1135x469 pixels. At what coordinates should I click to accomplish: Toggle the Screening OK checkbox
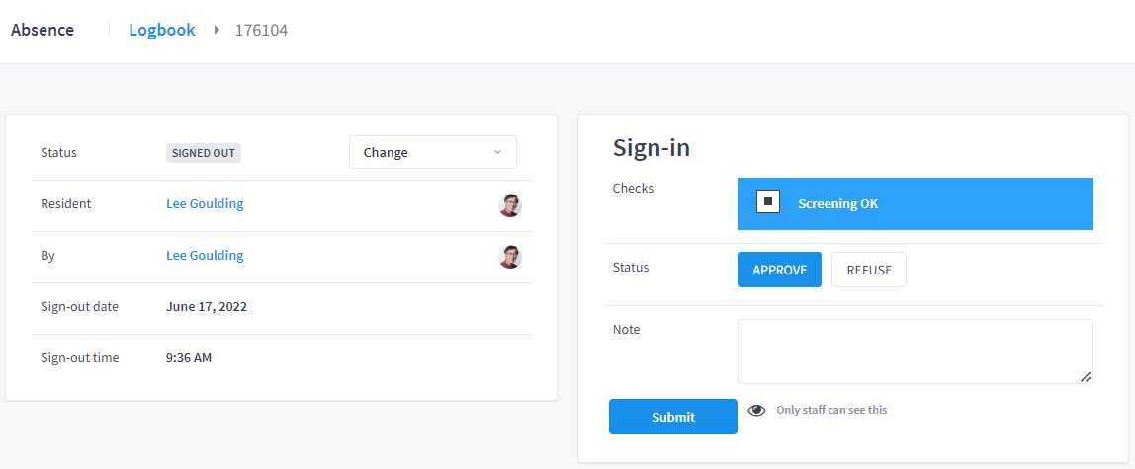768,201
